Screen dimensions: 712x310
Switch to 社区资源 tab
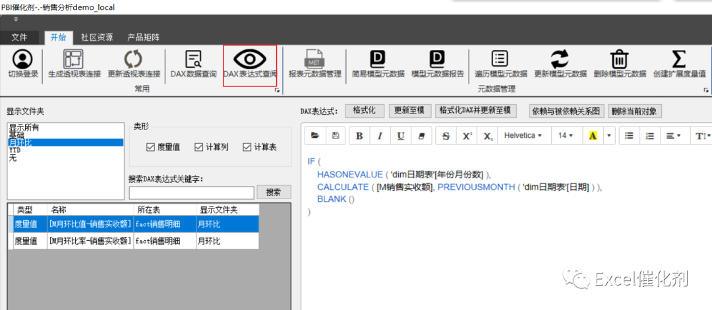coord(97,38)
